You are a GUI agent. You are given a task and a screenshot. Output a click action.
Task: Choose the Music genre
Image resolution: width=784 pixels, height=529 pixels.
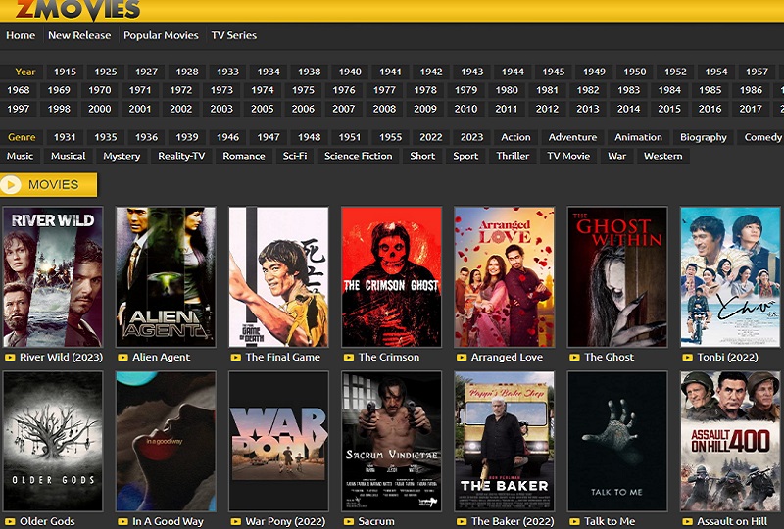point(20,156)
